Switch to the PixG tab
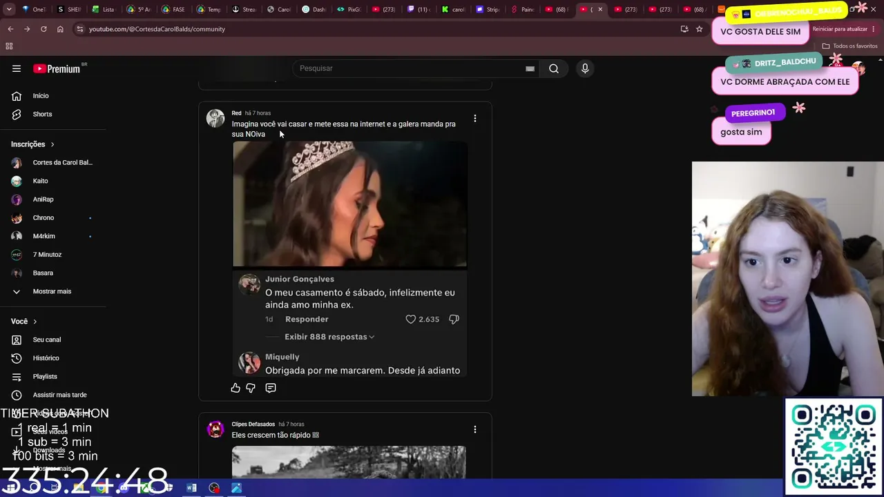Screen dimensions: 884x497 point(349,10)
